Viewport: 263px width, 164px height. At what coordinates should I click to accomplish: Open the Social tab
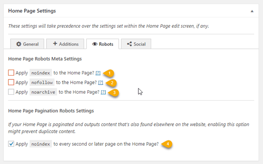point(136,44)
